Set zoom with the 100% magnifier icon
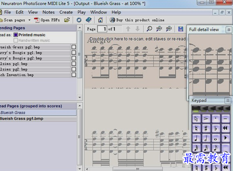233x171 pixels. pyautogui.click(x=159, y=29)
